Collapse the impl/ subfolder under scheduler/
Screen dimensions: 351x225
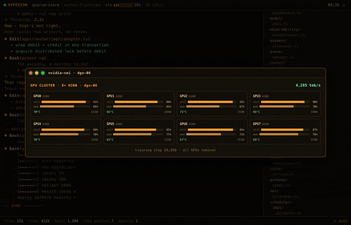pyautogui.click(x=278, y=207)
